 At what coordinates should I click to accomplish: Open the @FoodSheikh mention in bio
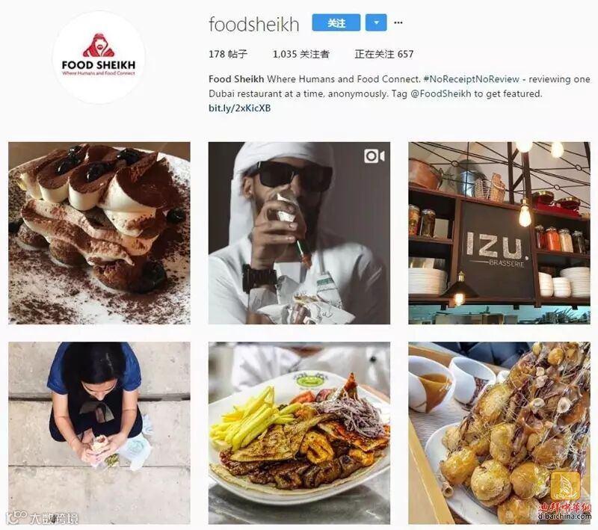(x=440, y=93)
